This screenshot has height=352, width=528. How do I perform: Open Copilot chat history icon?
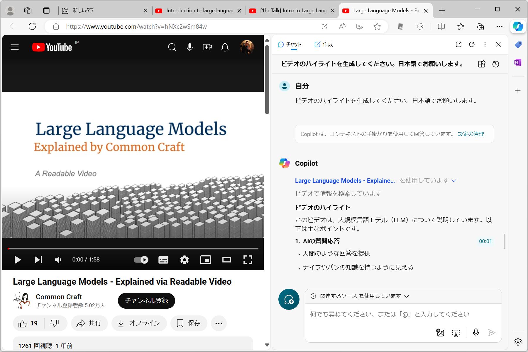coord(496,64)
